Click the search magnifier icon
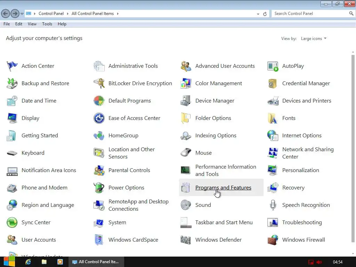The height and width of the screenshot is (267, 356). (x=351, y=14)
